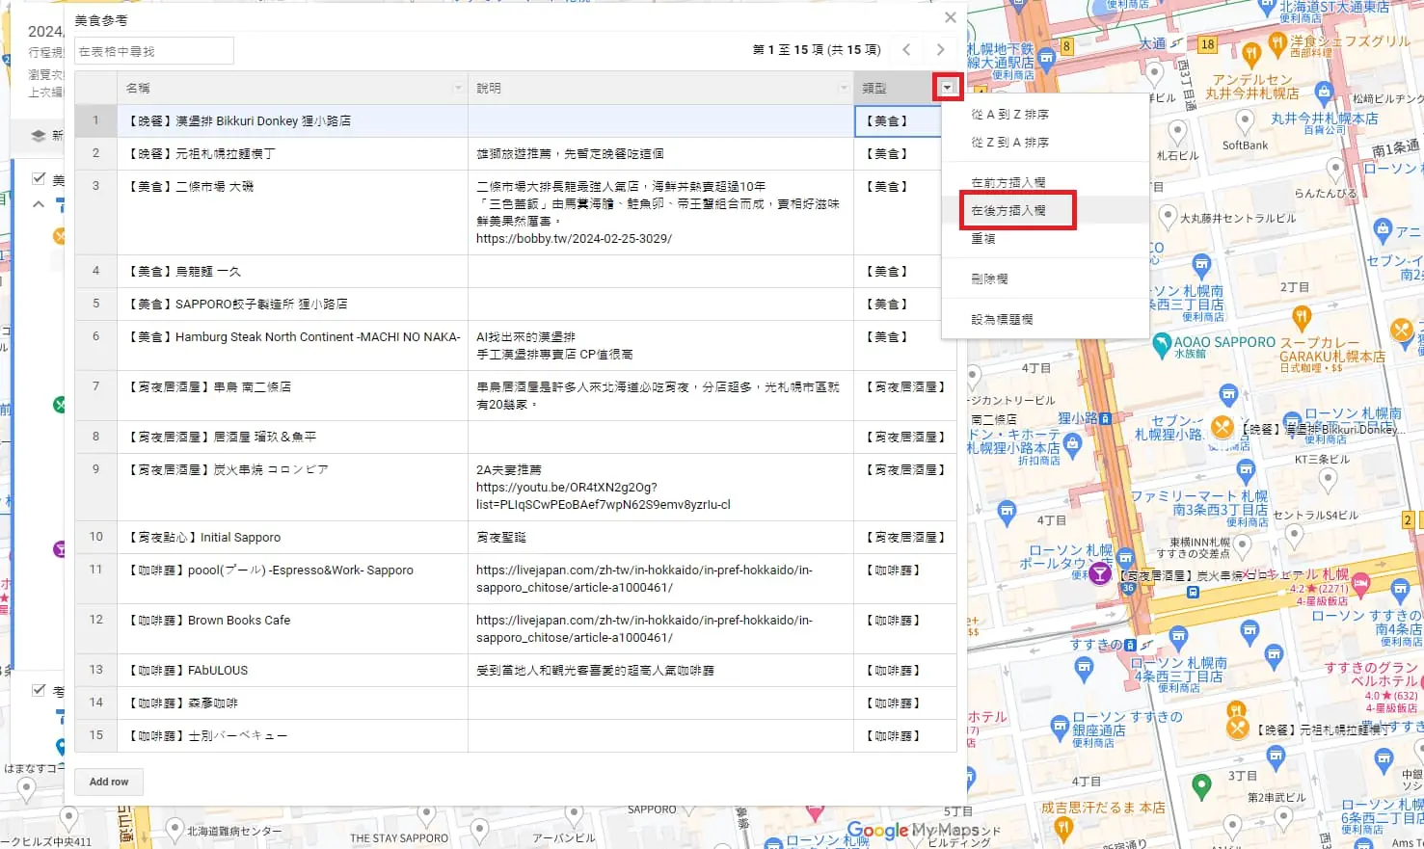
Task: Click the green location pin near 3丁目
Action: point(1201,786)
